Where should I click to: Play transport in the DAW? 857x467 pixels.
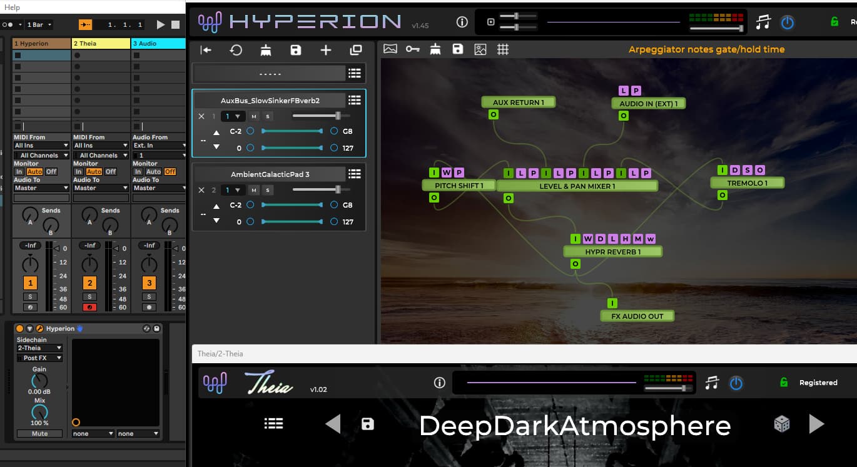pos(161,24)
